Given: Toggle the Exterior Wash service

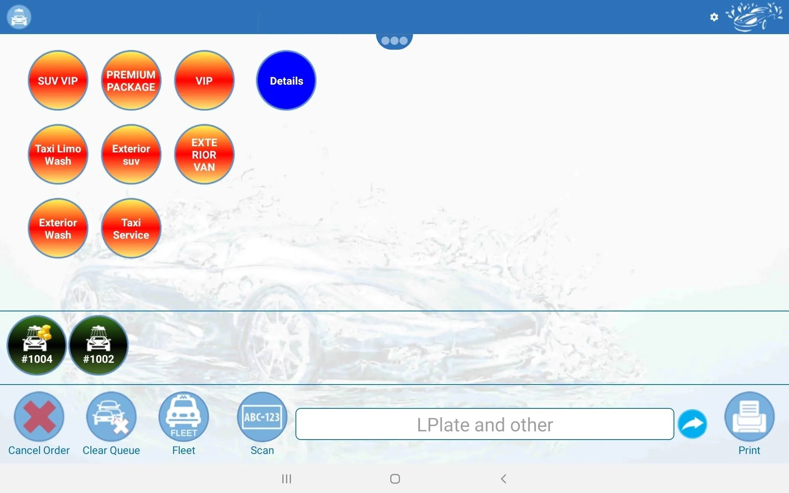Looking at the screenshot, I should click(x=58, y=229).
